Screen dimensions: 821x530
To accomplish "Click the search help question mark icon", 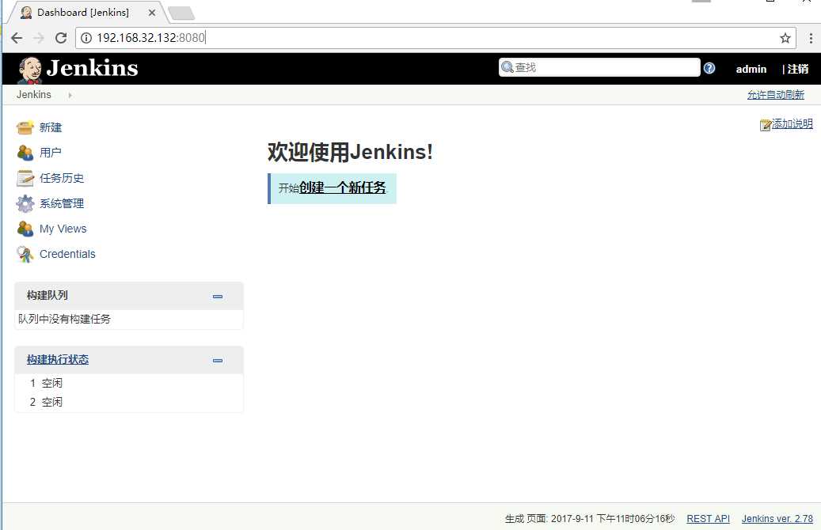I will (x=709, y=68).
